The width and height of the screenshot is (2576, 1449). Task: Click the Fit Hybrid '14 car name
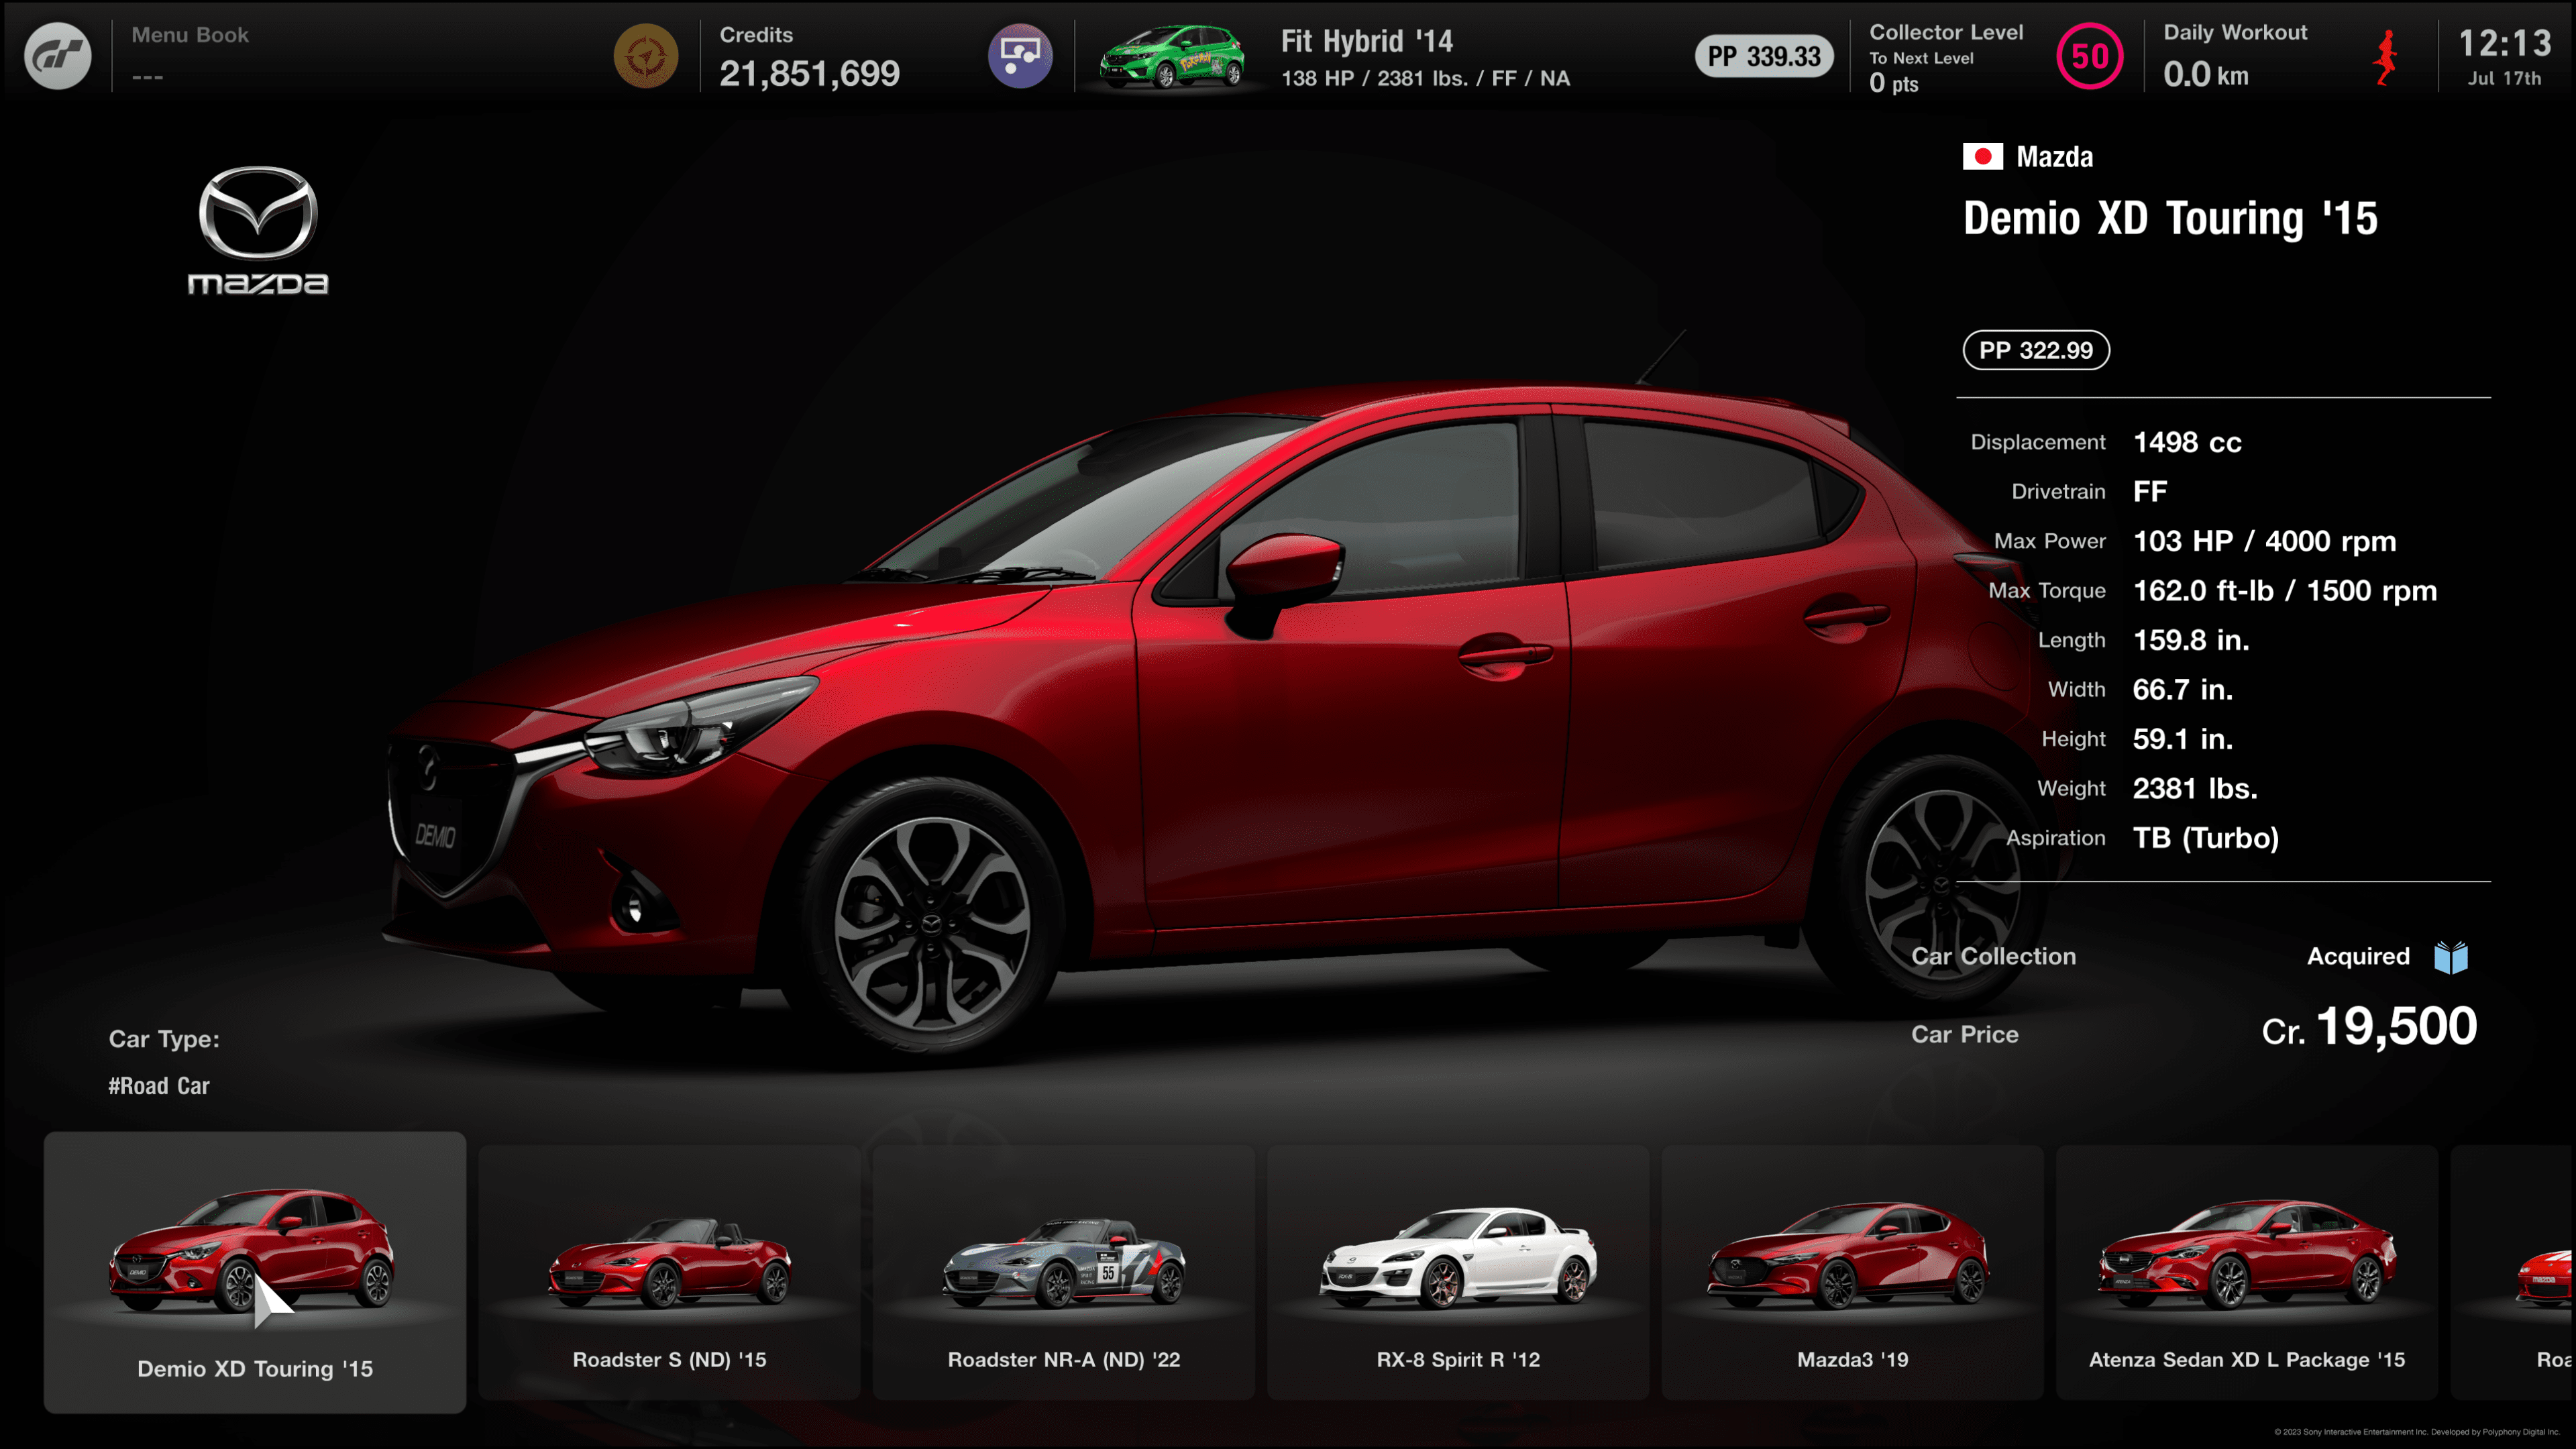[x=1367, y=41]
